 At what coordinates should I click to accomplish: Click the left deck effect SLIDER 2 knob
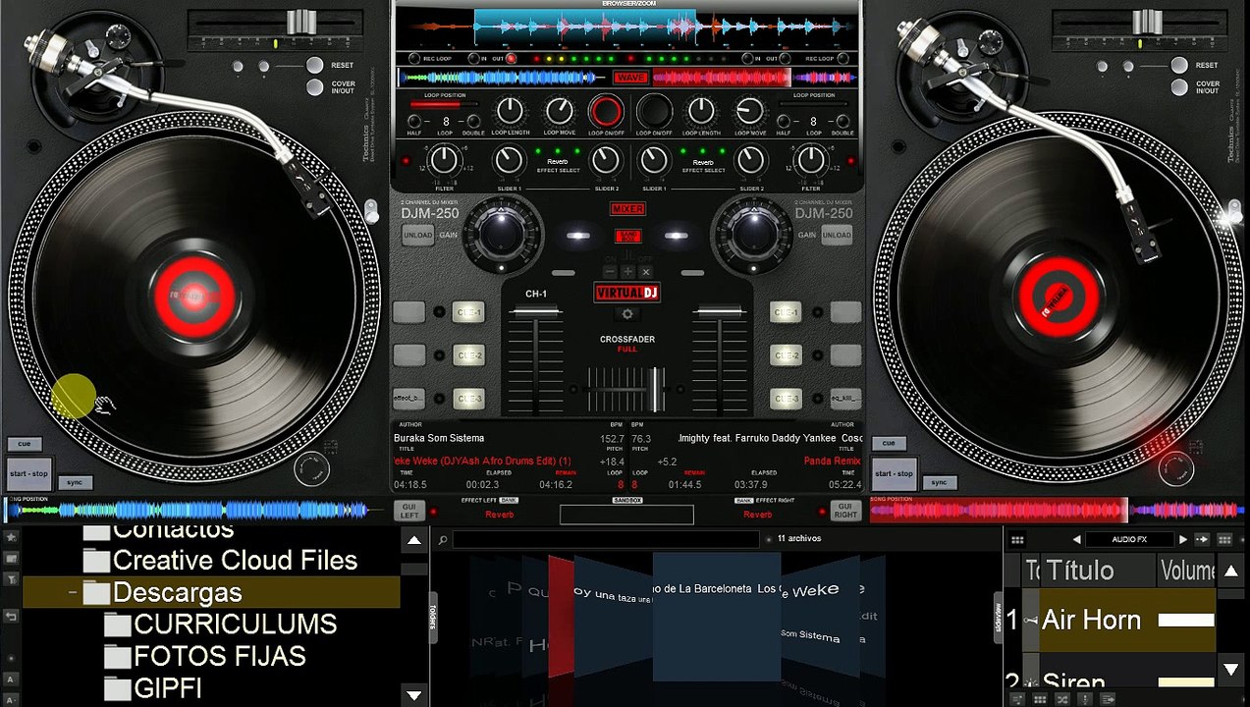(606, 159)
